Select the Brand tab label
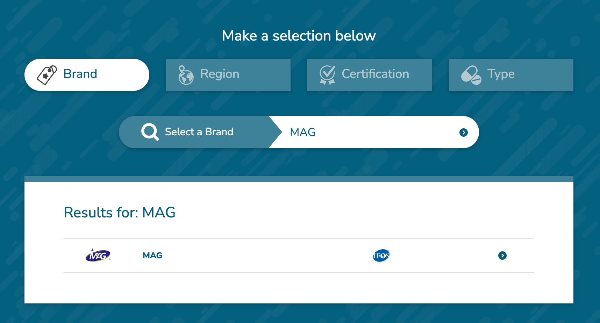600x323 pixels. pos(80,74)
